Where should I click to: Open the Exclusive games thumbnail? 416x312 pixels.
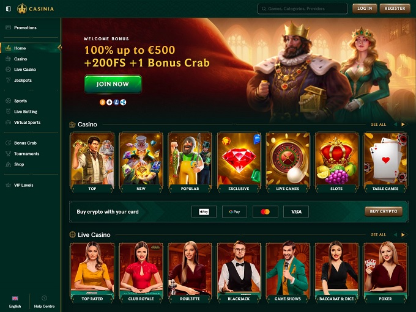239,162
